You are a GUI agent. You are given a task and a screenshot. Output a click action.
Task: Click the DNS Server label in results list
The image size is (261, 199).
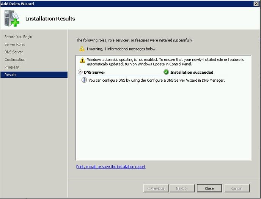[x=94, y=72]
